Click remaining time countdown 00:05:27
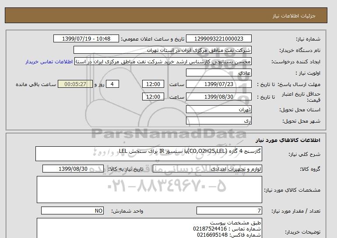 [x=75, y=84]
